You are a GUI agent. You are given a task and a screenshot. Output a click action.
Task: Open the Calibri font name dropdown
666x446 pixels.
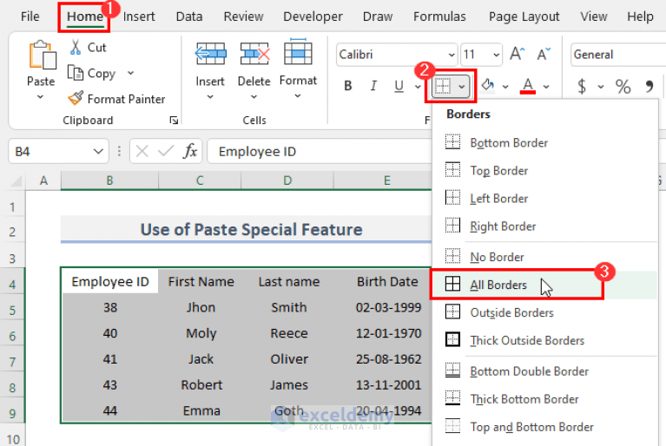[451, 55]
